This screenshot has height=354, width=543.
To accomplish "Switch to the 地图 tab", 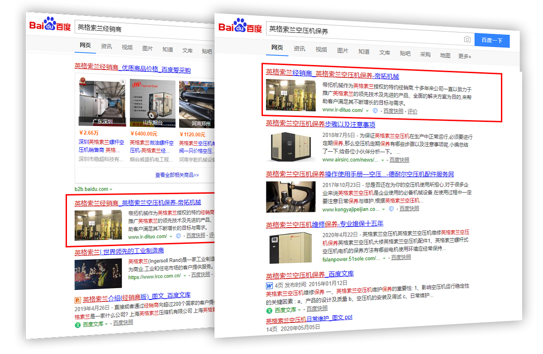I will point(445,56).
